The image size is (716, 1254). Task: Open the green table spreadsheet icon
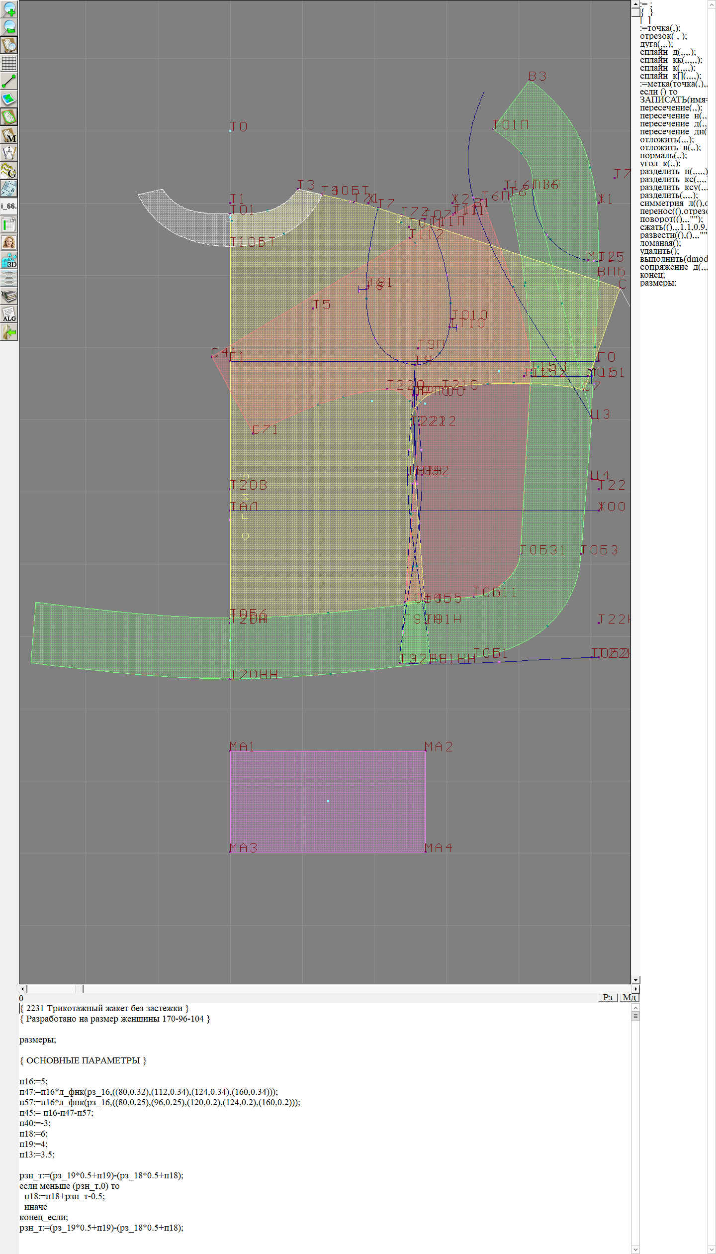[x=9, y=224]
